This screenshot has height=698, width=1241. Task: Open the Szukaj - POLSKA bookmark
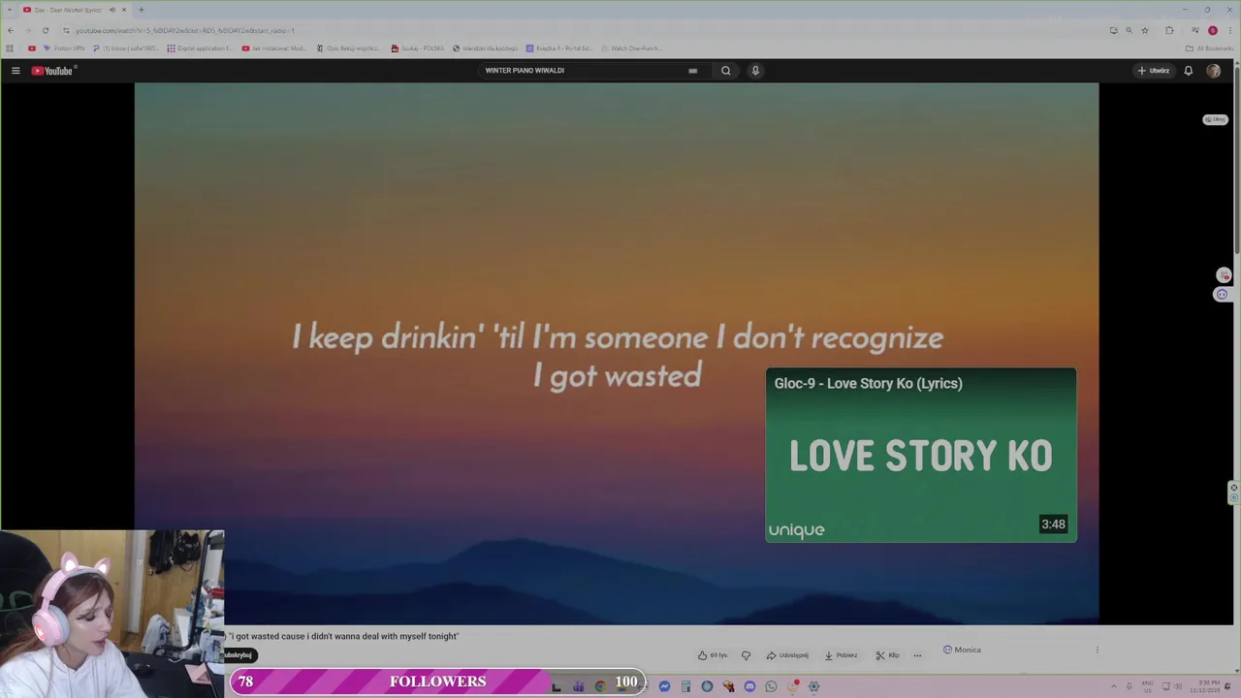pyautogui.click(x=418, y=48)
